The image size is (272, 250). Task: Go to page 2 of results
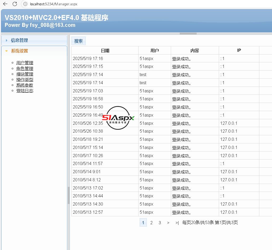click(x=151, y=223)
